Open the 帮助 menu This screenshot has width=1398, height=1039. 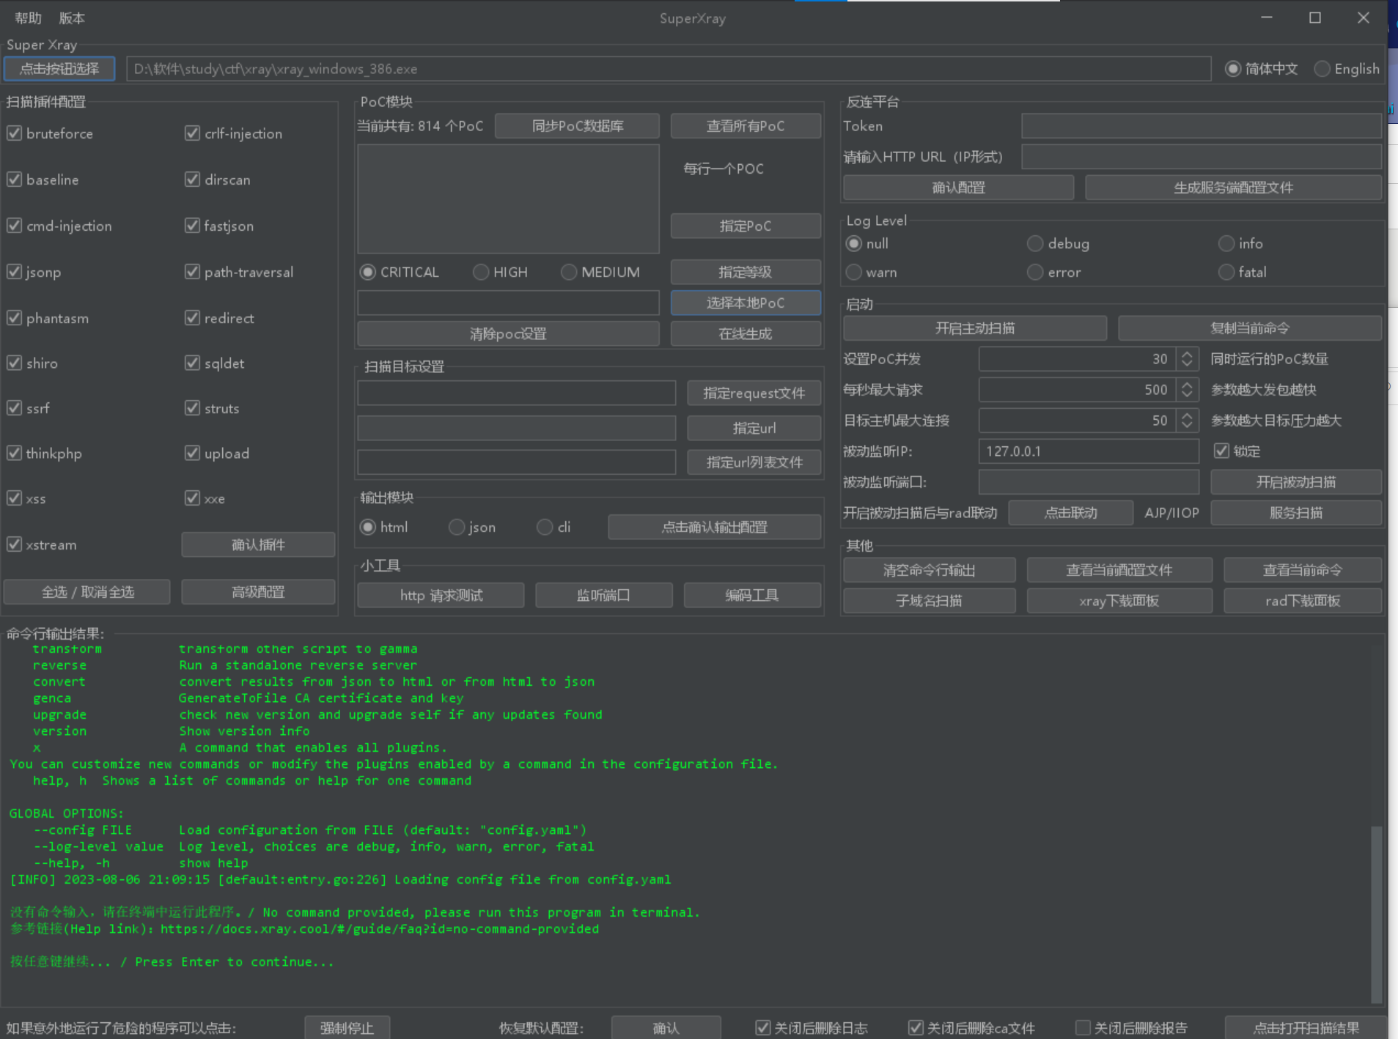click(x=29, y=18)
